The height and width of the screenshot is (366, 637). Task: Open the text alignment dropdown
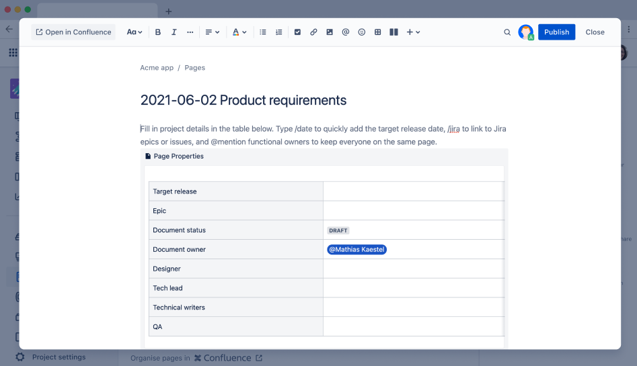[x=212, y=32]
